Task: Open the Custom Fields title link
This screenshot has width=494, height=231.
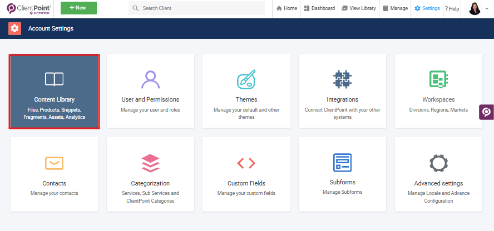Action: pyautogui.click(x=246, y=183)
